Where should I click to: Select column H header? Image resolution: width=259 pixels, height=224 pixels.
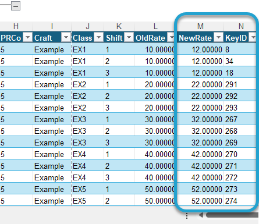click(16, 26)
